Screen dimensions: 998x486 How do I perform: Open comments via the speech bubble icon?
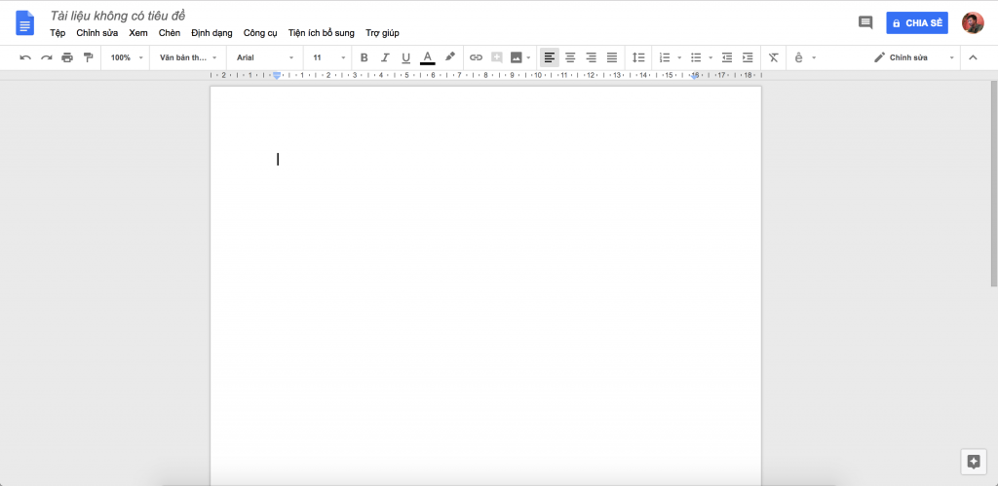pyautogui.click(x=864, y=22)
